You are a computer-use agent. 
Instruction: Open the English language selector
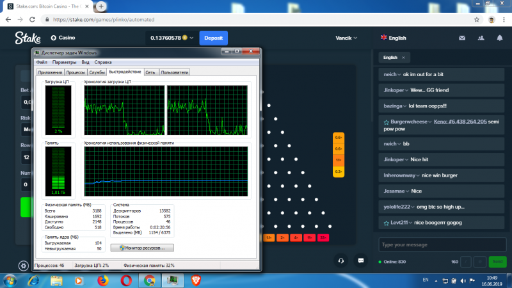(394, 38)
